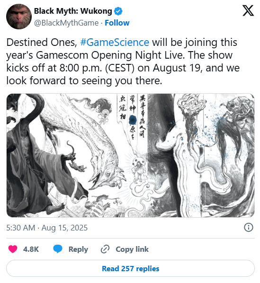Viewport: 260px width, 283px height.
Task: Click the 4.8K likes count
Action: point(31,249)
